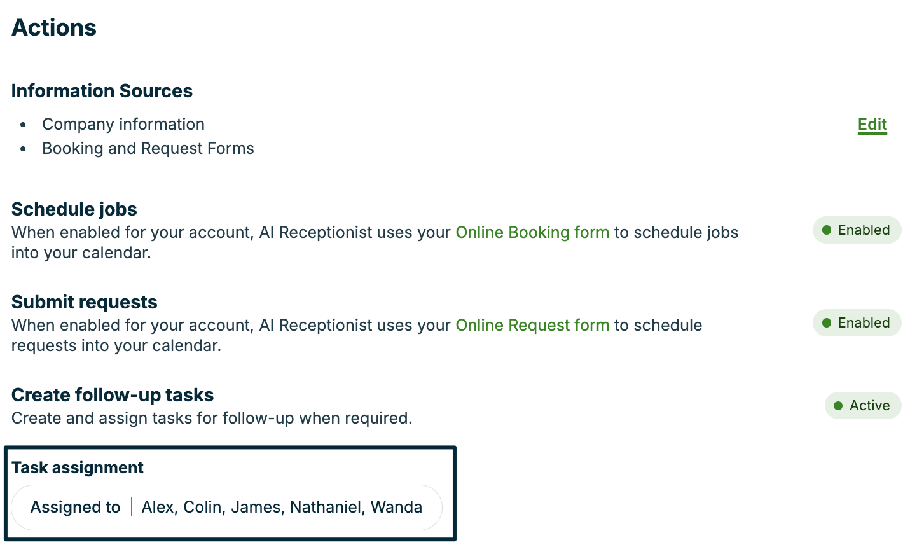Image resolution: width=917 pixels, height=547 pixels.
Task: Click the Submit requests heading
Action: 85,302
